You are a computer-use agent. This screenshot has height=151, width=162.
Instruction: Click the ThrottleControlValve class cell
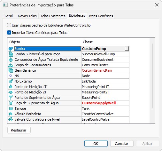(x=105, y=114)
